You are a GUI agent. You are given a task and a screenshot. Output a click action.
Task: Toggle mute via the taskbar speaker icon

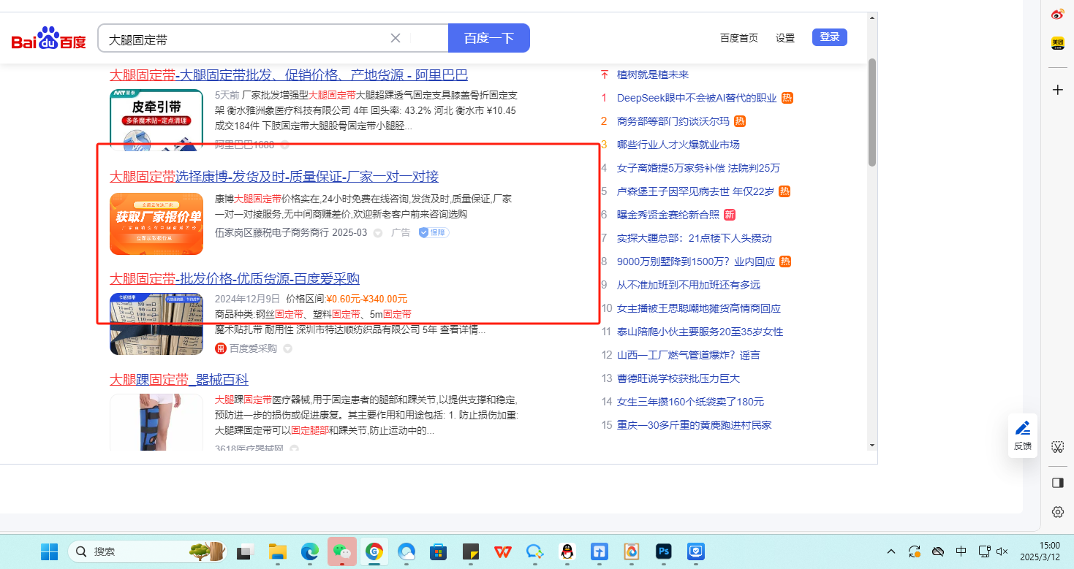pos(1002,551)
